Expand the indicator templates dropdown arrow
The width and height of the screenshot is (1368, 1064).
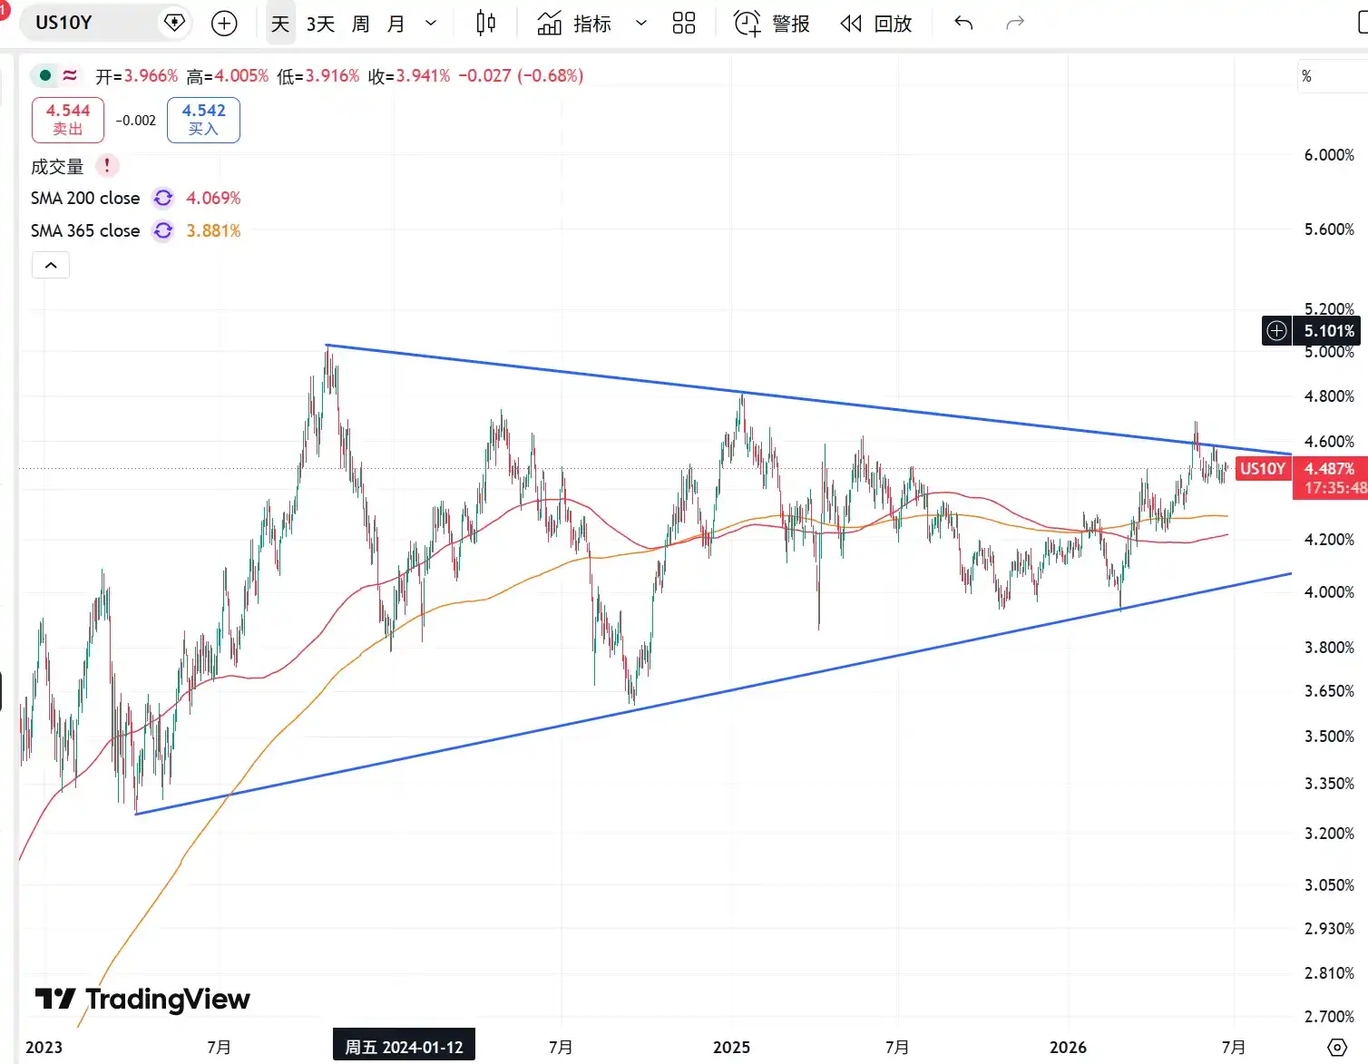tap(641, 24)
